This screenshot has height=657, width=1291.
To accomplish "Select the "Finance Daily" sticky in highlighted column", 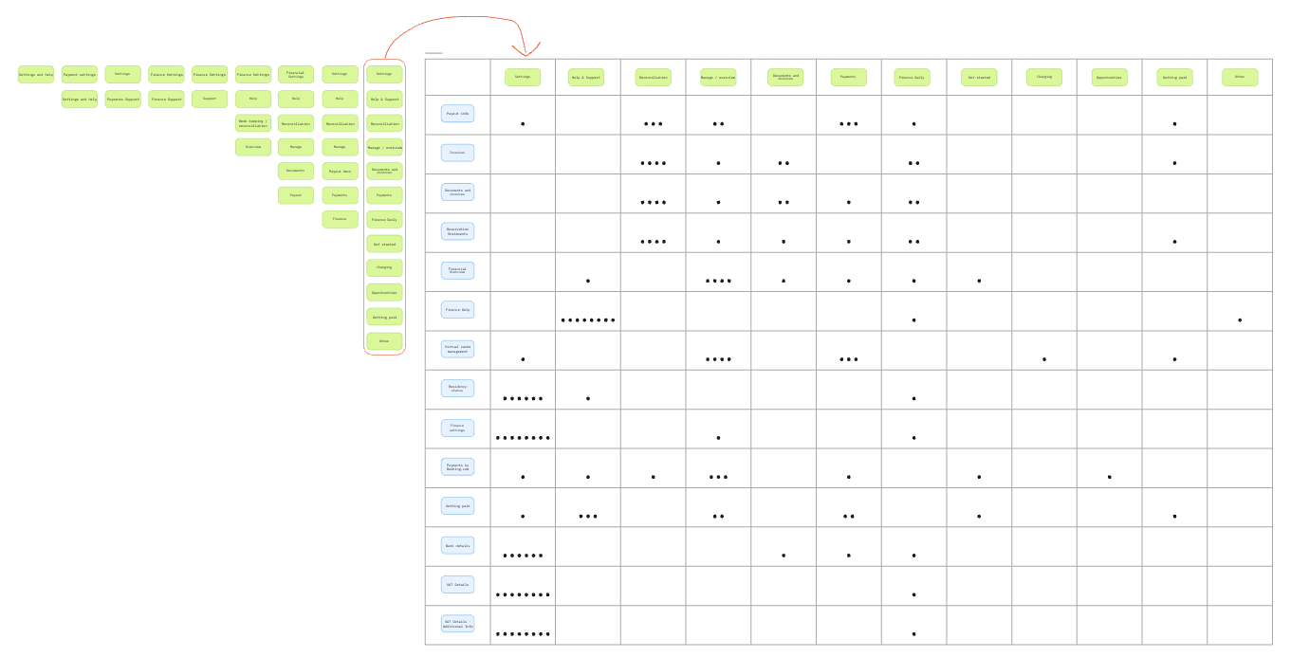I will tap(384, 219).
